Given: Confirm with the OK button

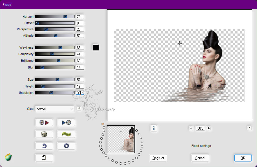Looking at the screenshot, I should click(x=243, y=158).
